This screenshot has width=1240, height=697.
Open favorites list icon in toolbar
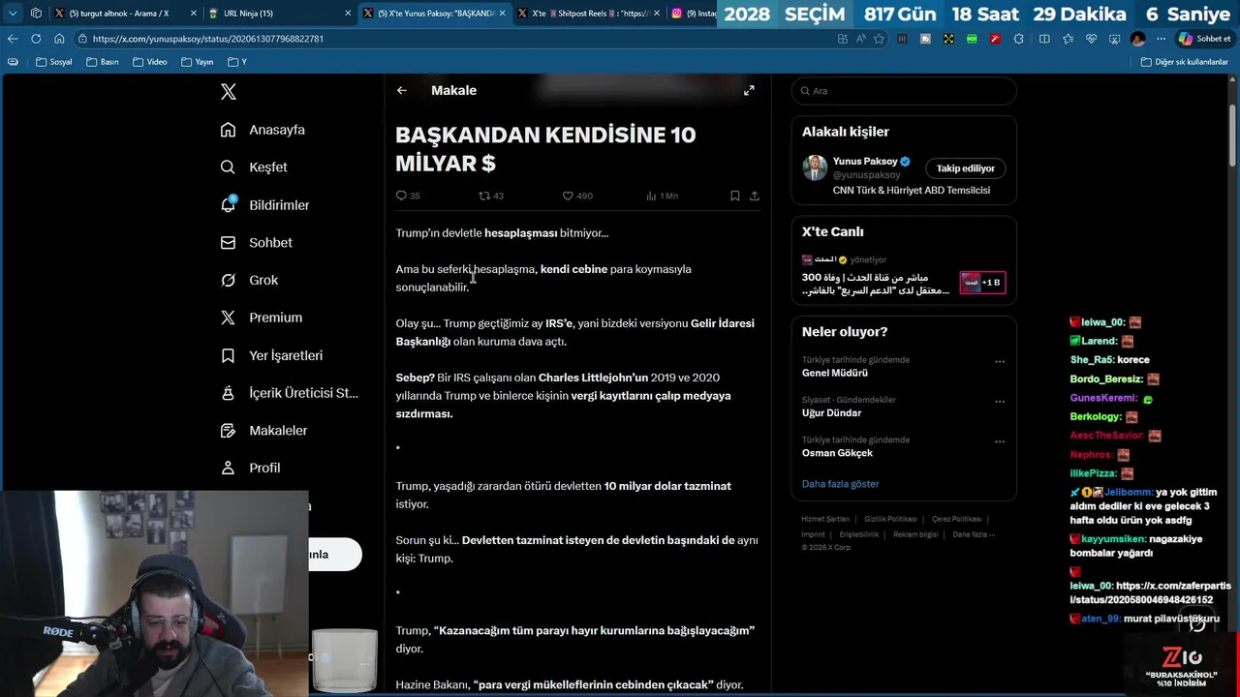coord(1068,39)
